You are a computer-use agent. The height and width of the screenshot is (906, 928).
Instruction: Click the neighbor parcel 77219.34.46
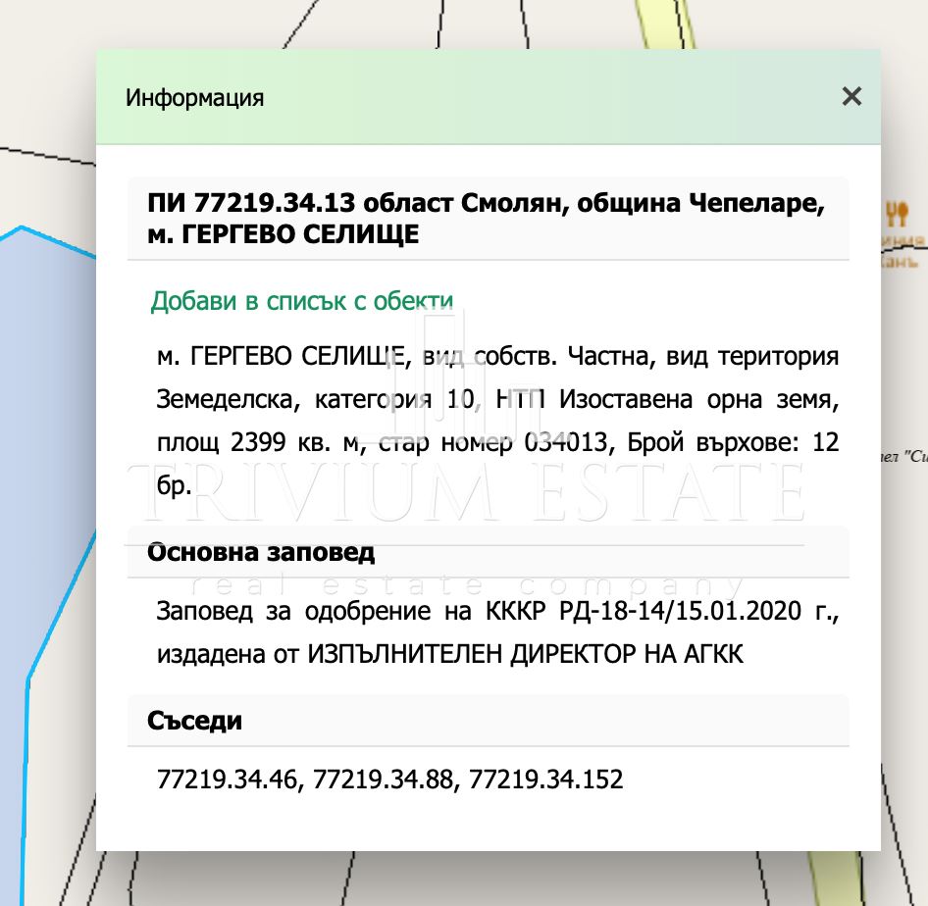pos(228,780)
